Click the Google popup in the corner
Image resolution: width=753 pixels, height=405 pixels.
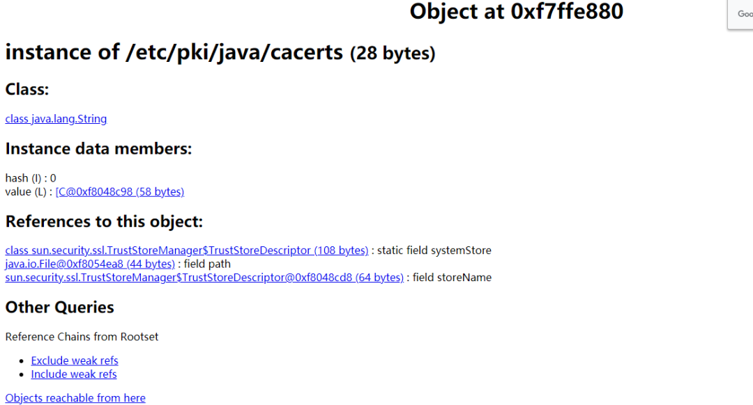point(743,14)
